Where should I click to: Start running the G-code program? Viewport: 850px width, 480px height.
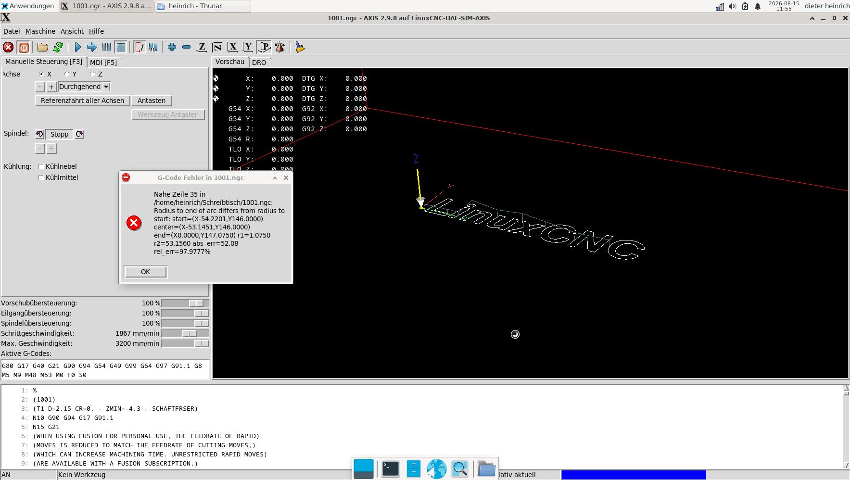pyautogui.click(x=77, y=47)
